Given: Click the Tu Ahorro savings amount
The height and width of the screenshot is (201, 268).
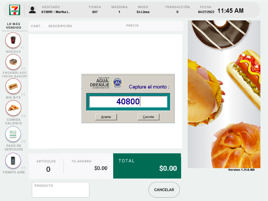Looking at the screenshot, I should (101, 168).
